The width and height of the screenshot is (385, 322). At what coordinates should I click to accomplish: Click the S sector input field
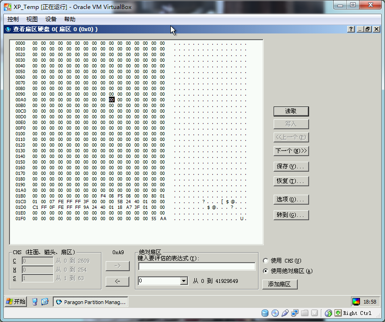[37, 278]
